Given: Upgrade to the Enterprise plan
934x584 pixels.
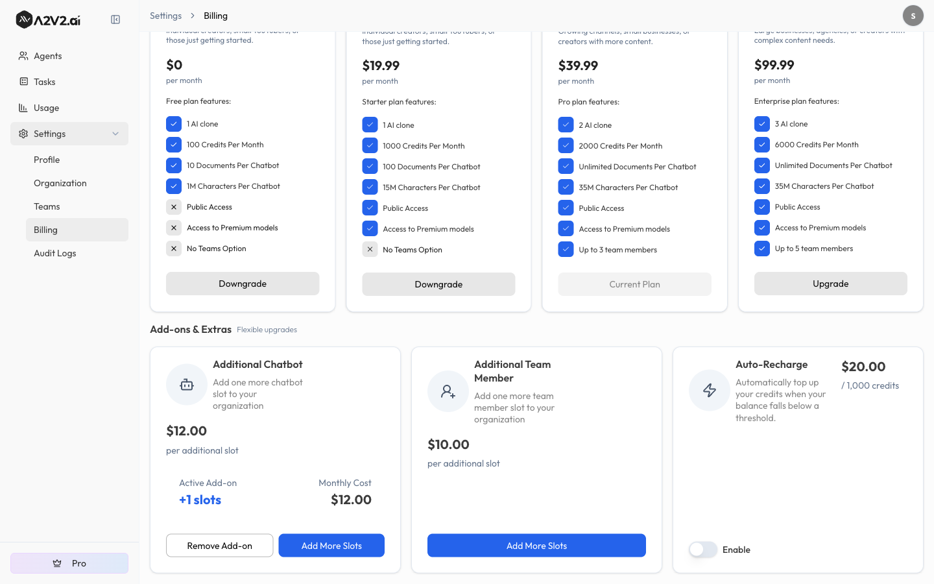Looking at the screenshot, I should click(830, 284).
